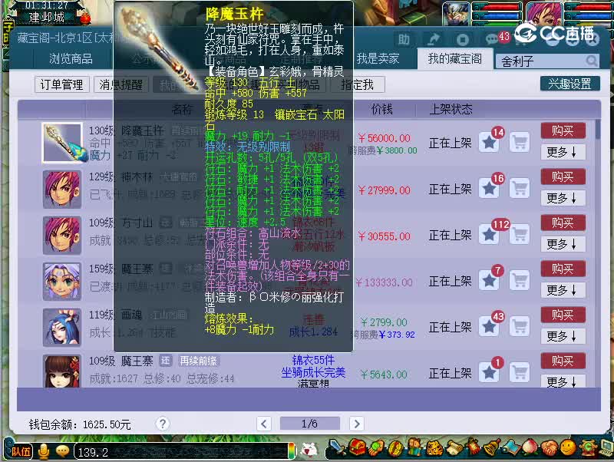Buy the ¥133333 魔王寨 character
Screen dimensions: 614x462
(x=563, y=269)
